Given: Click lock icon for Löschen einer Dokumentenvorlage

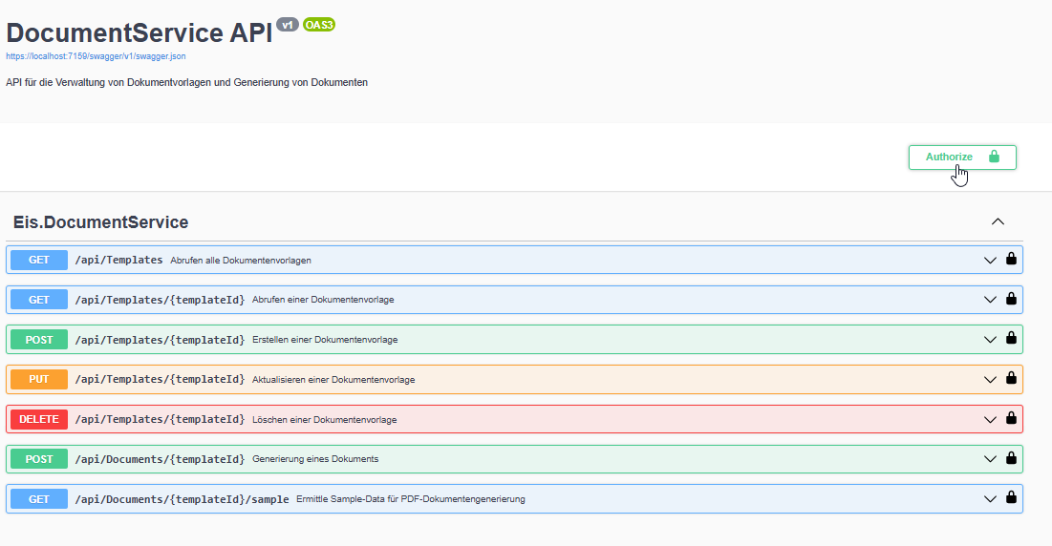Looking at the screenshot, I should 1011,419.
